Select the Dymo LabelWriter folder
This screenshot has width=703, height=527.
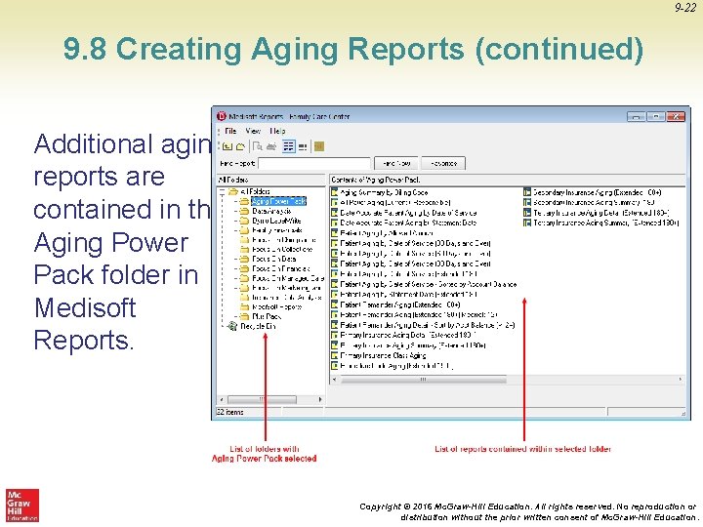point(276,221)
